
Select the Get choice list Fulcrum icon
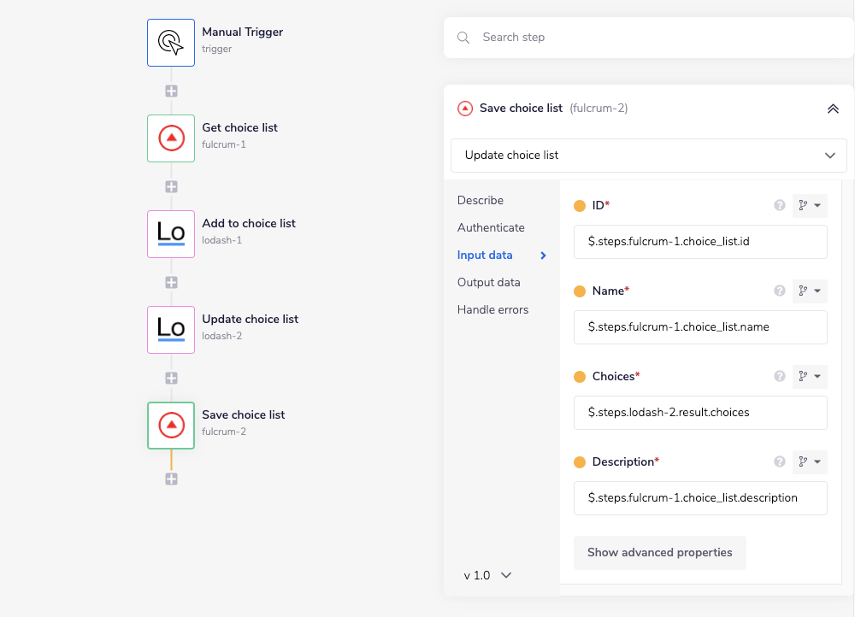tap(171, 138)
